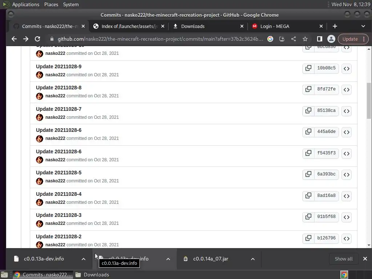Click the clock in top panel
The height and width of the screenshot is (279, 372).
coord(351,4)
